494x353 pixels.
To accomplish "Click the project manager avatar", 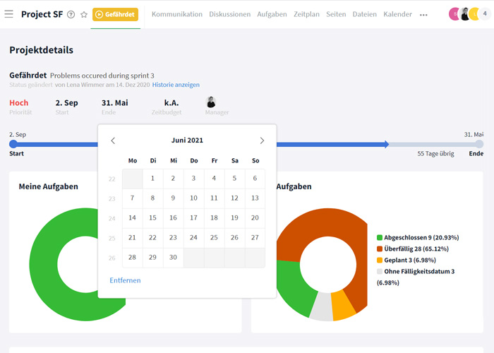I will [210, 102].
